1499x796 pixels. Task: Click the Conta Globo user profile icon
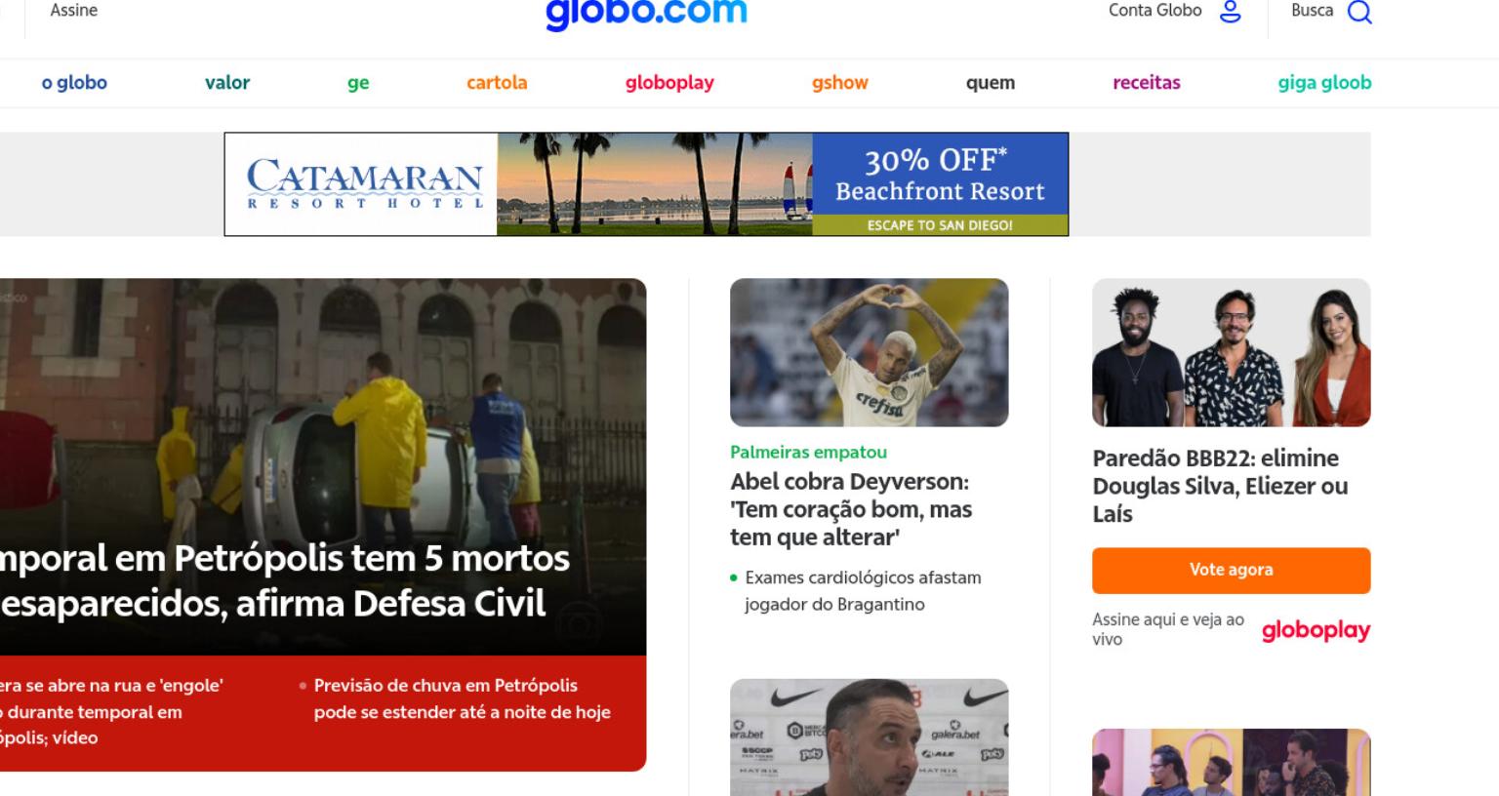[1231, 12]
